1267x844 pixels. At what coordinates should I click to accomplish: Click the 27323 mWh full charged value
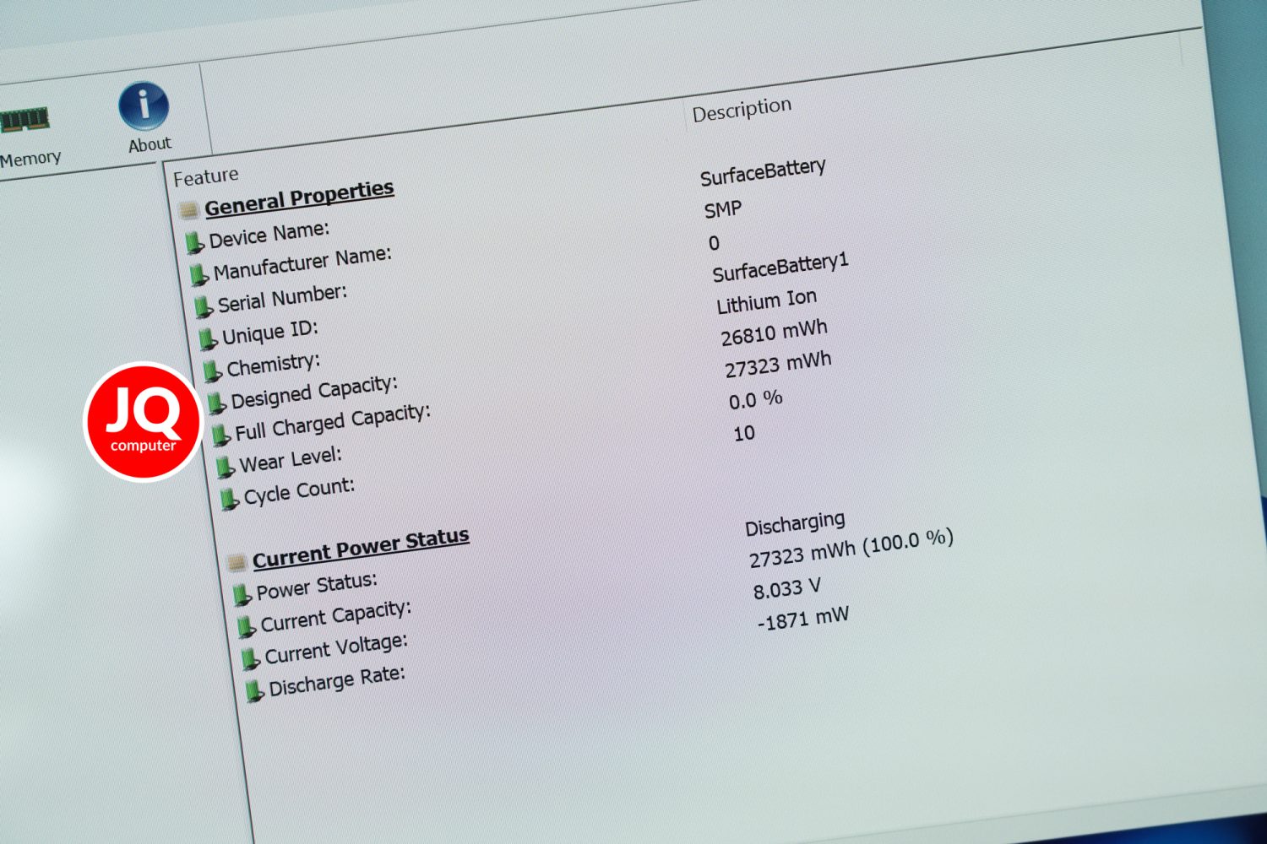pyautogui.click(x=779, y=365)
